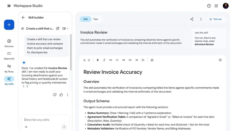Click the thumbs up feedback icon
The image size is (233, 131).
click(61, 95)
